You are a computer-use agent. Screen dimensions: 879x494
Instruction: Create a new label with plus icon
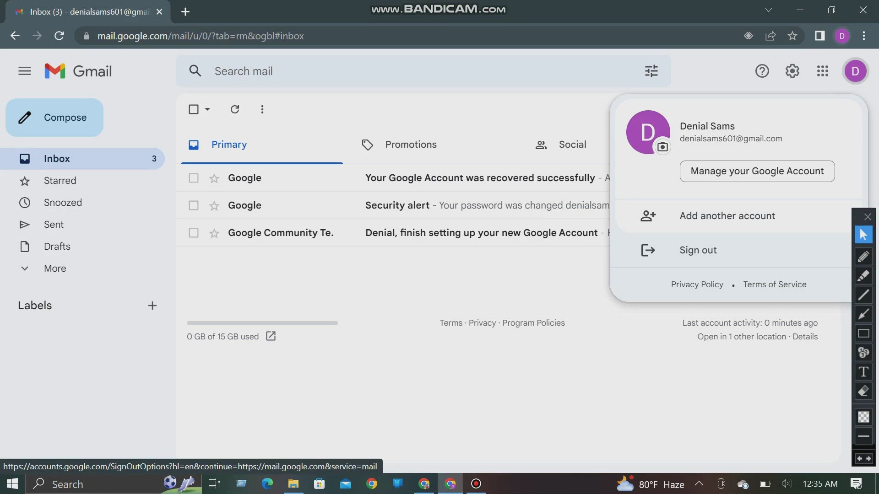[152, 306]
